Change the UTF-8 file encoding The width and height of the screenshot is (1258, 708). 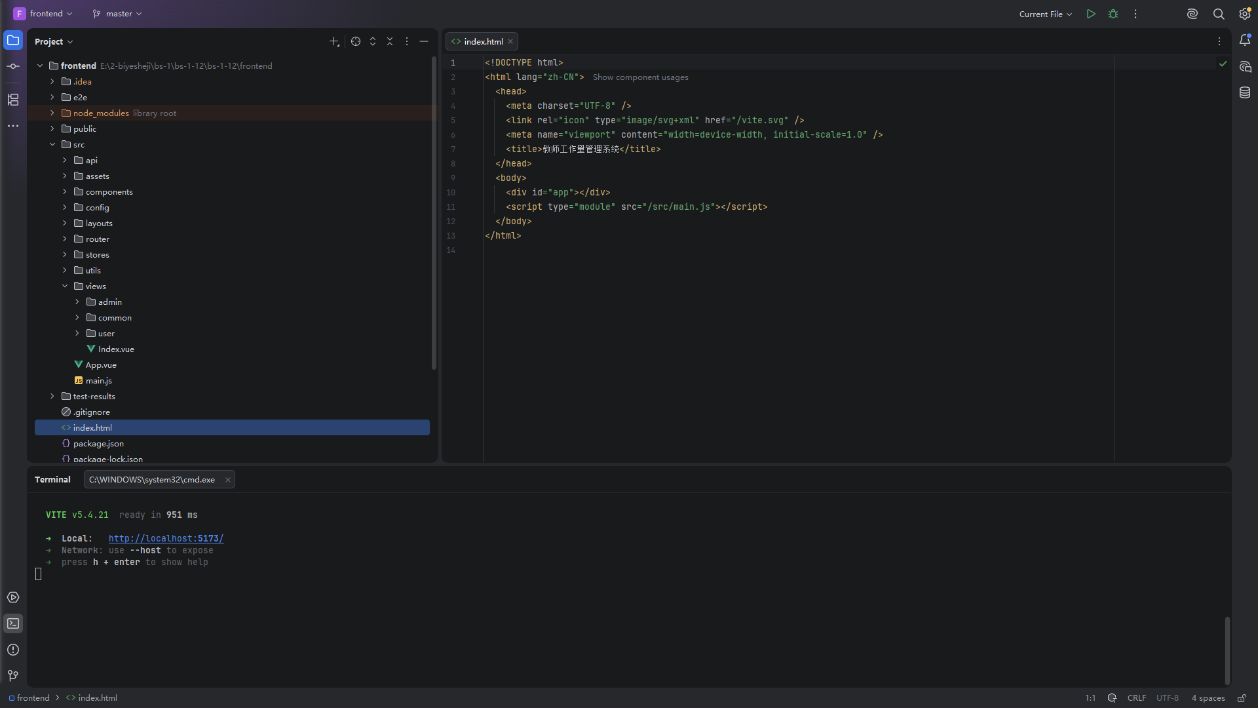pyautogui.click(x=1168, y=698)
